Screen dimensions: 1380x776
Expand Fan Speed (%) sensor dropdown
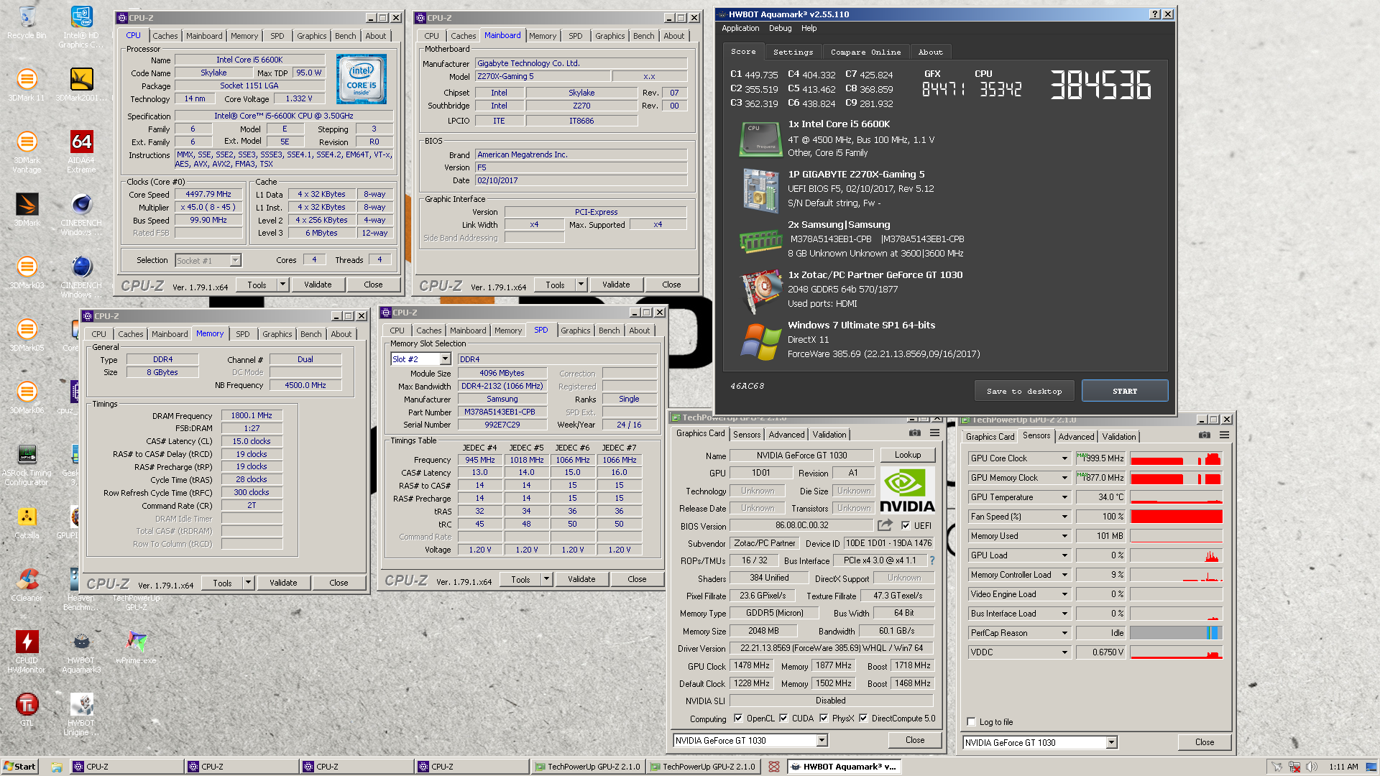[1064, 517]
